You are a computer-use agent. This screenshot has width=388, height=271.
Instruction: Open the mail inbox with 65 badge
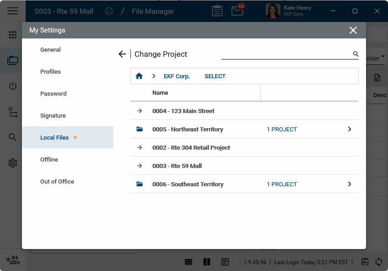pos(237,11)
